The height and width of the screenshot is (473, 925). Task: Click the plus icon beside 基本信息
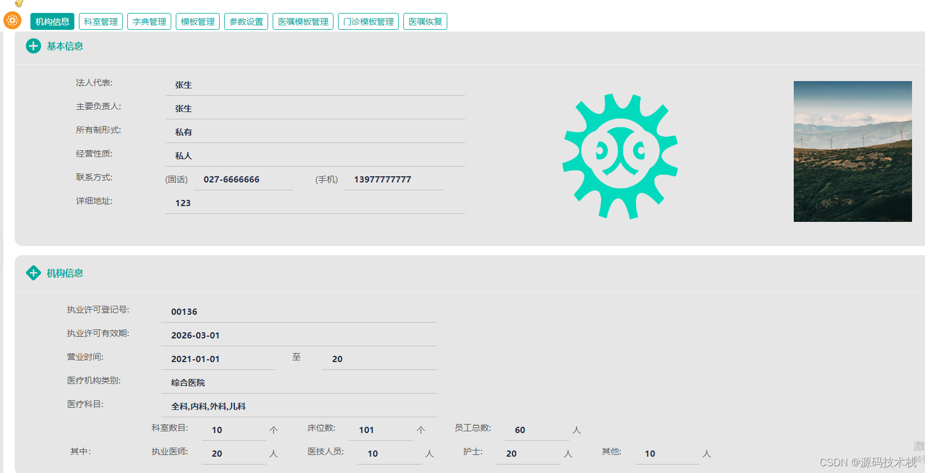[x=33, y=46]
